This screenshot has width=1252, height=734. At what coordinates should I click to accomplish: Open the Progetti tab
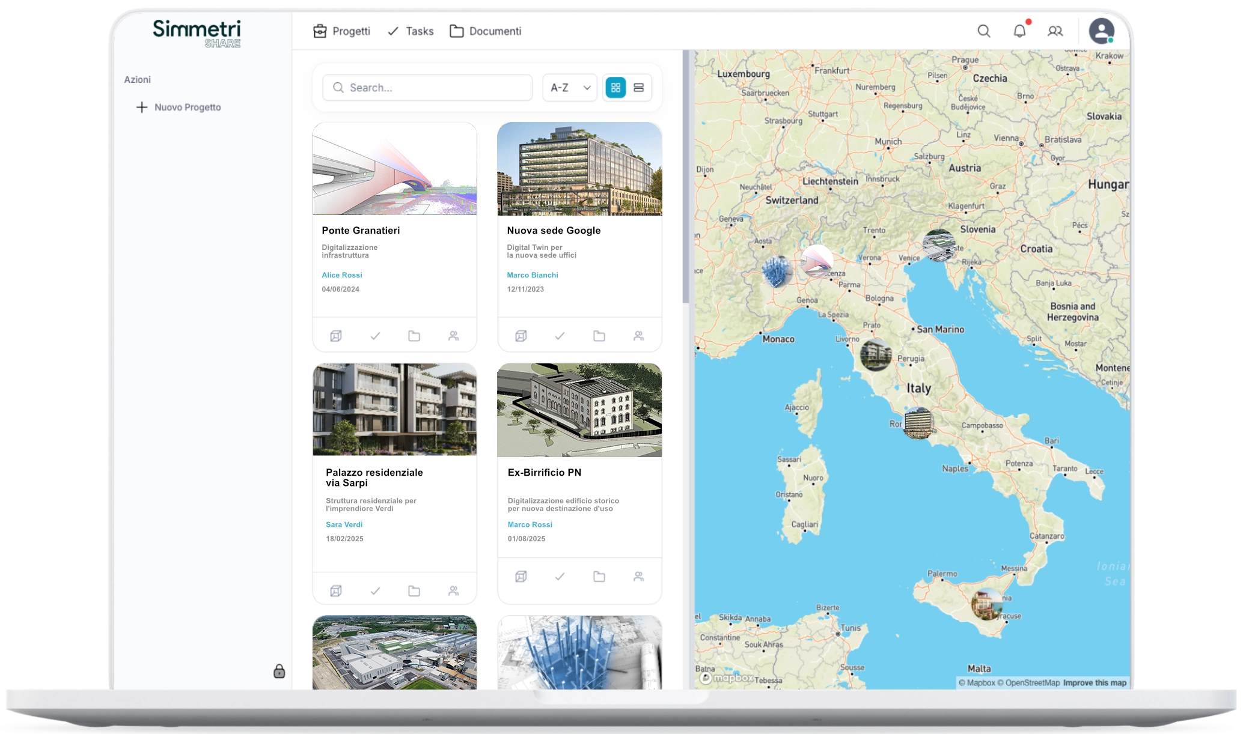click(341, 31)
